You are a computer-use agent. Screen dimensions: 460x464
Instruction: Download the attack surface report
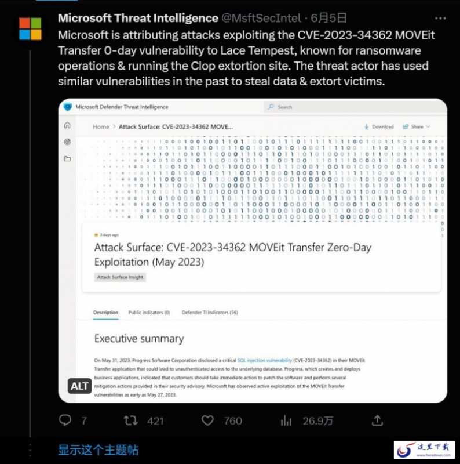(x=379, y=126)
